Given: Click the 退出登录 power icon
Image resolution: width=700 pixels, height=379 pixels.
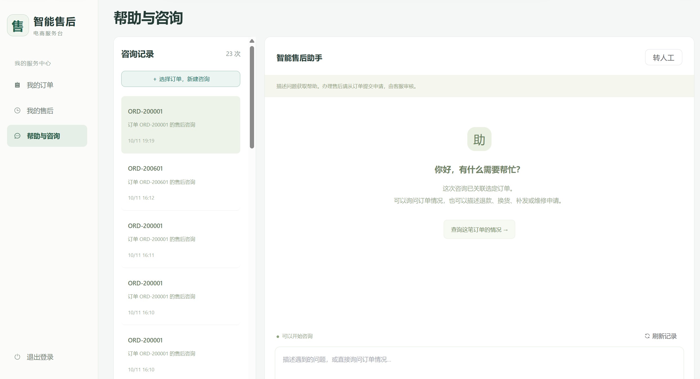Looking at the screenshot, I should (x=17, y=357).
